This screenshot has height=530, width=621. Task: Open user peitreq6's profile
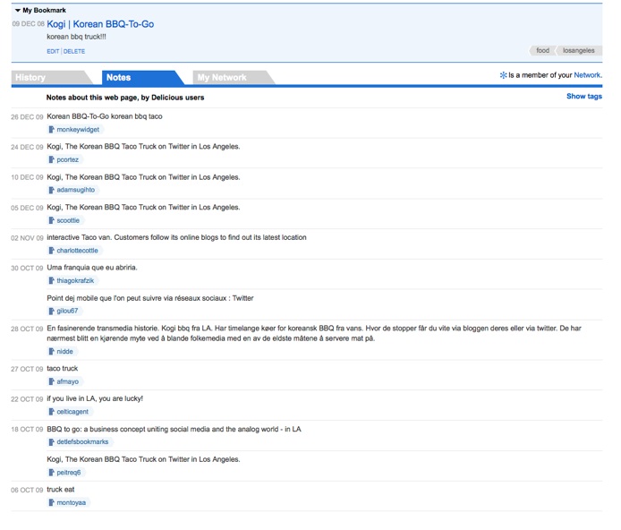pos(69,472)
